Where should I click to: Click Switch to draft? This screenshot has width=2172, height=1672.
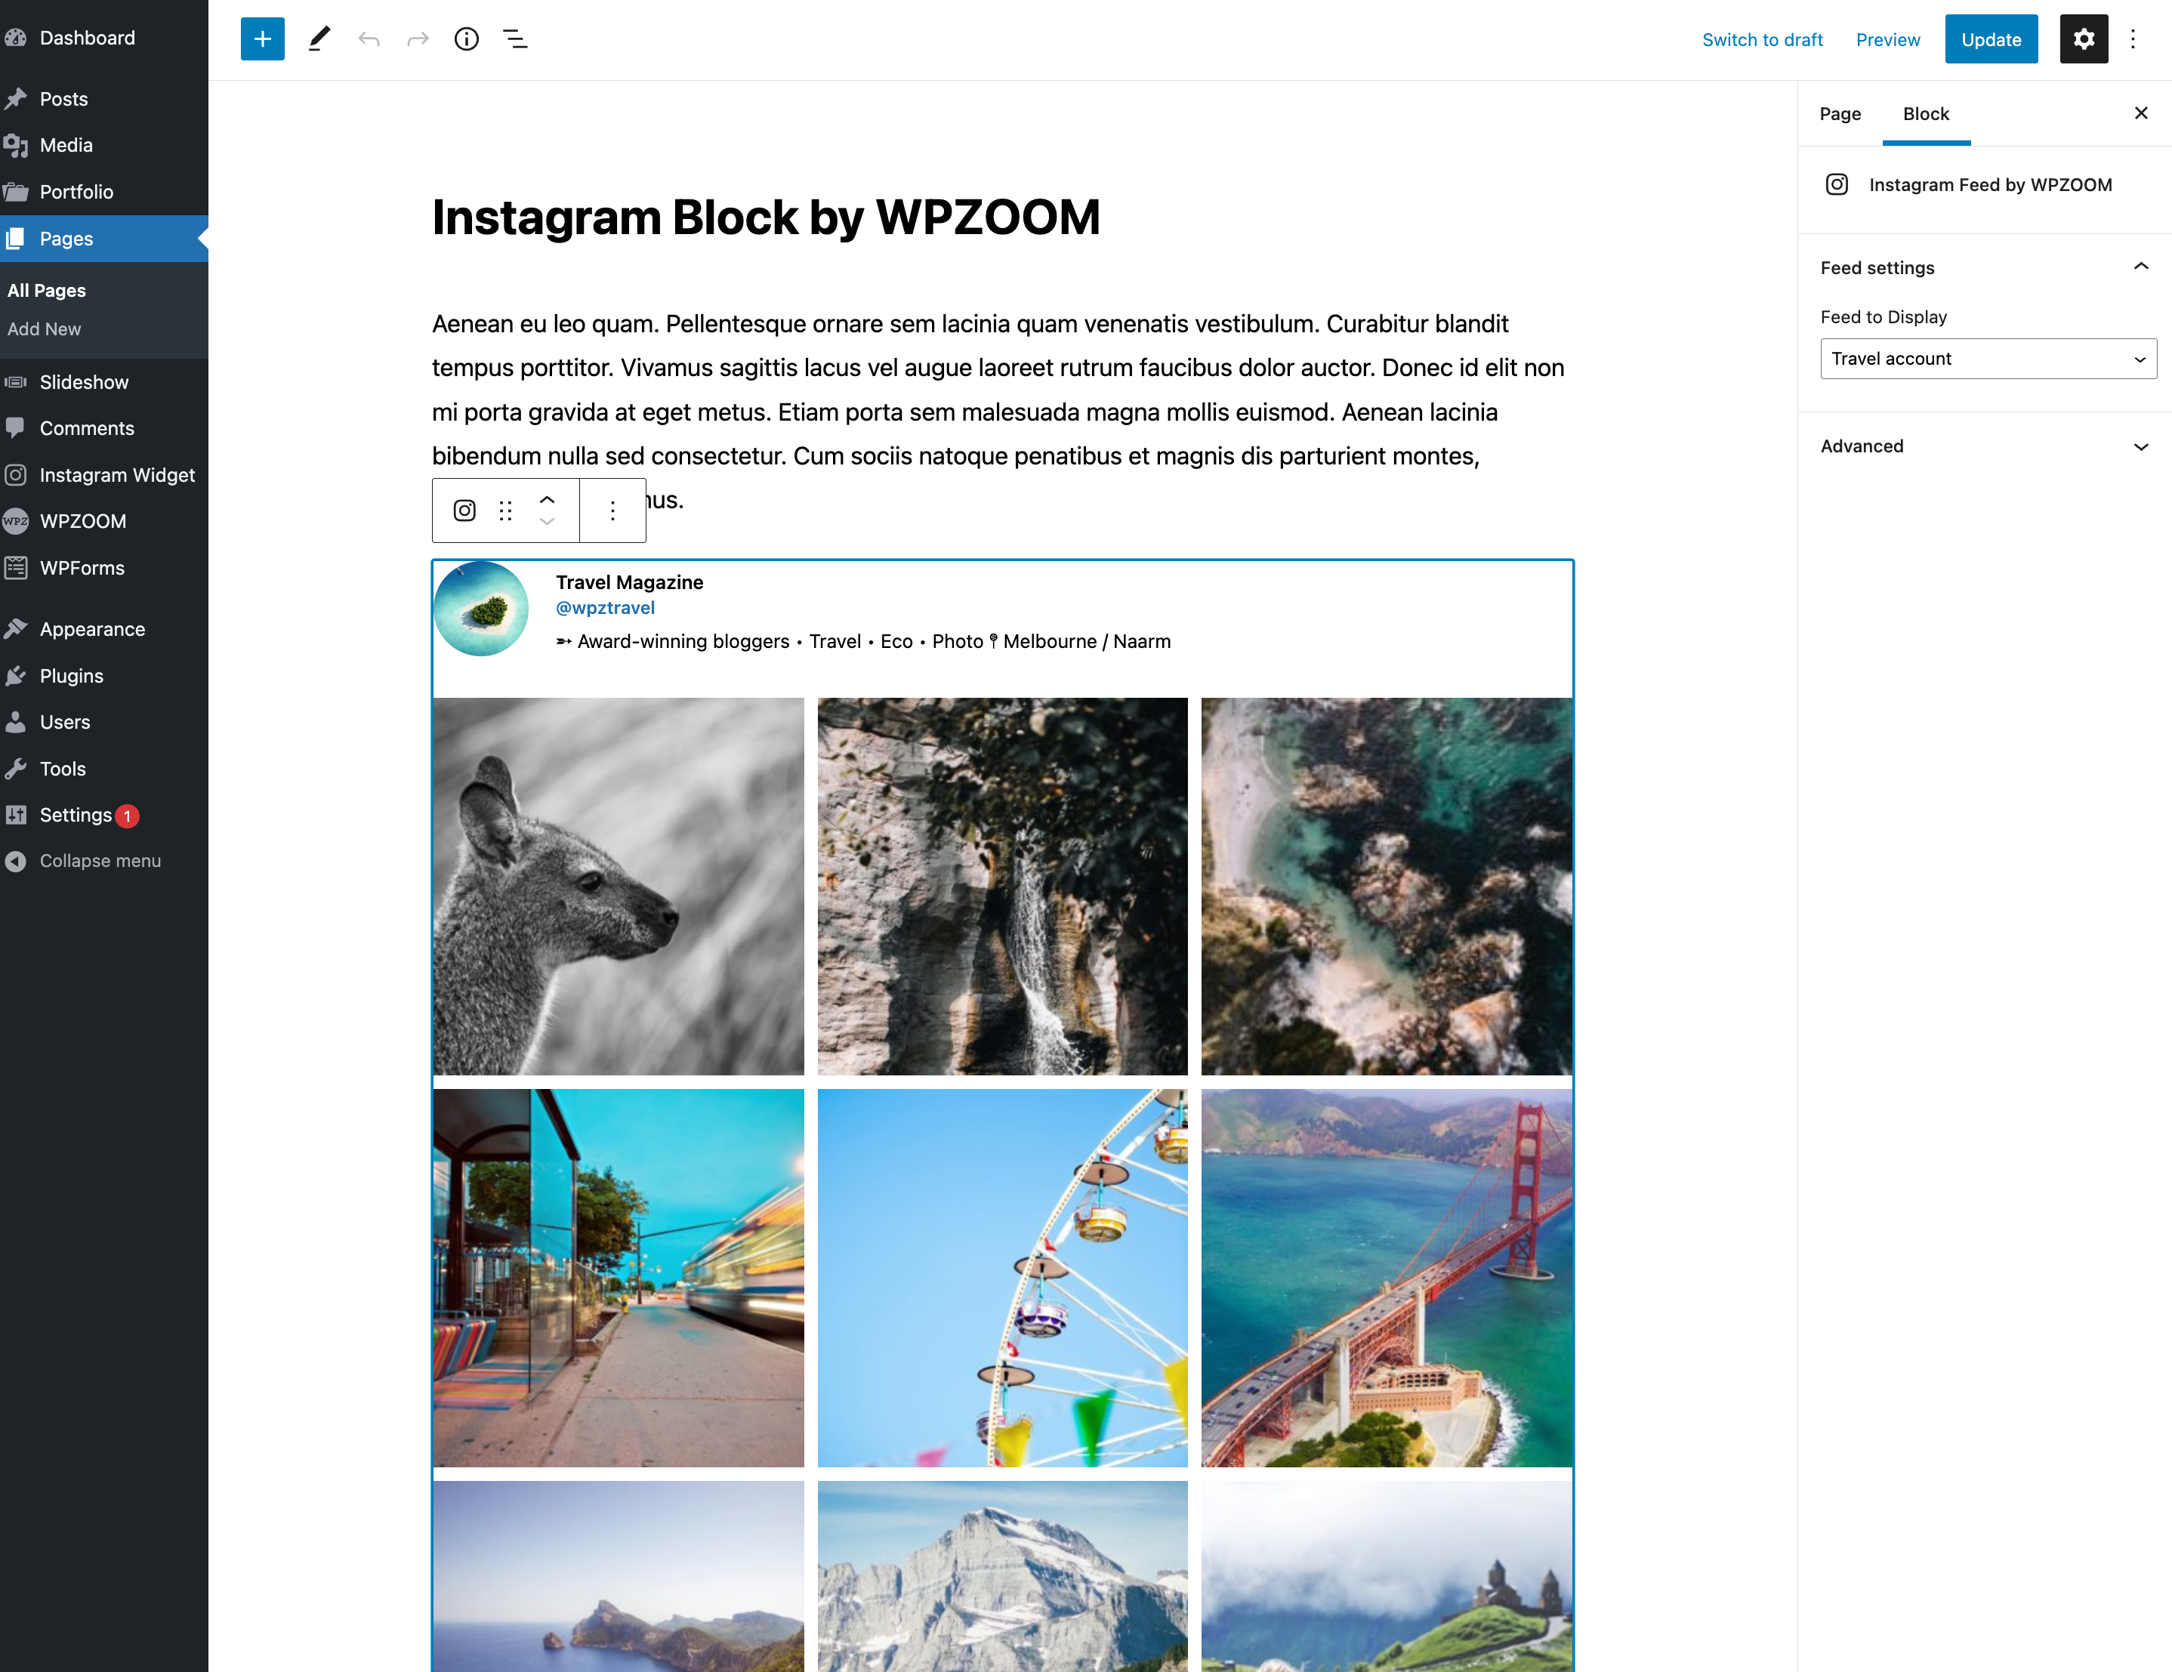pos(1762,40)
